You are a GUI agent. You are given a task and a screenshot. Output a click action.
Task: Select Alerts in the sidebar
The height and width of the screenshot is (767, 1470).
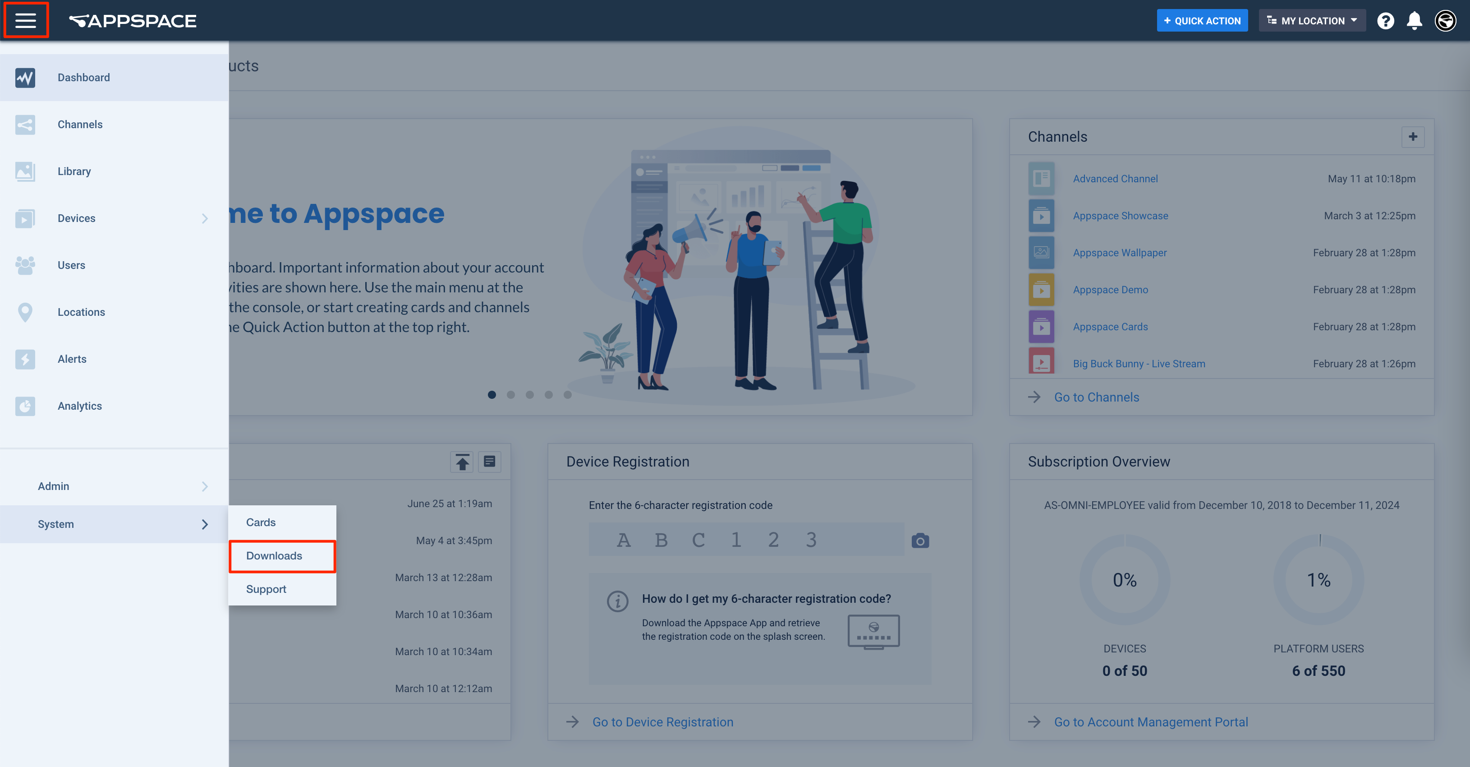click(114, 359)
